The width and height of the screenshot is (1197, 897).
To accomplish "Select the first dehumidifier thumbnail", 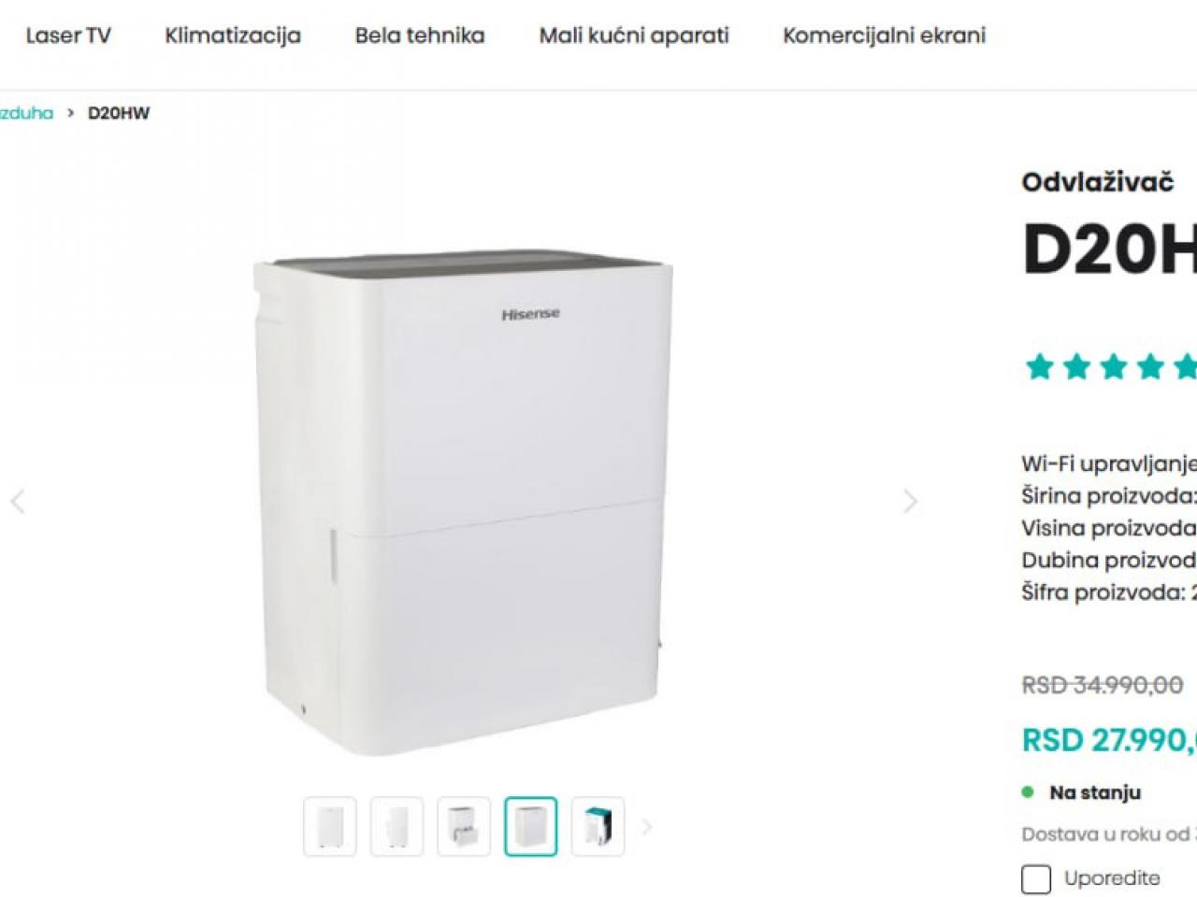I will coord(330,827).
